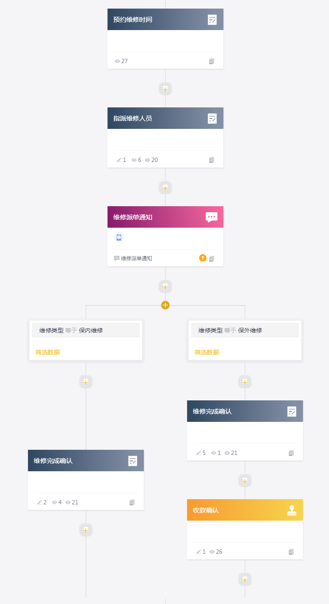The image size is (329, 604).
Task: Add a node below 预约维修时间
Action: pos(165,89)
